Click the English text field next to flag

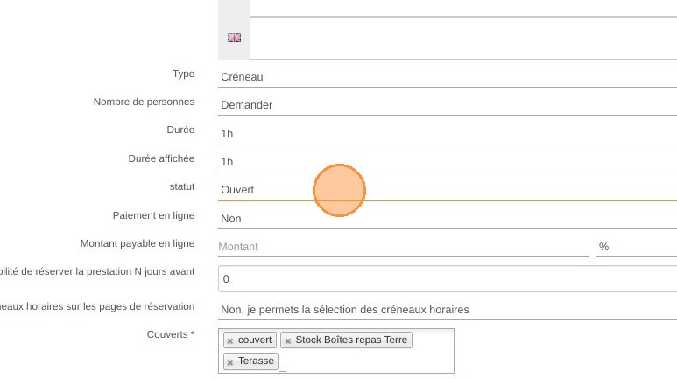(x=463, y=38)
